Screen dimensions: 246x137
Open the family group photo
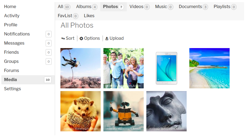click(124, 68)
